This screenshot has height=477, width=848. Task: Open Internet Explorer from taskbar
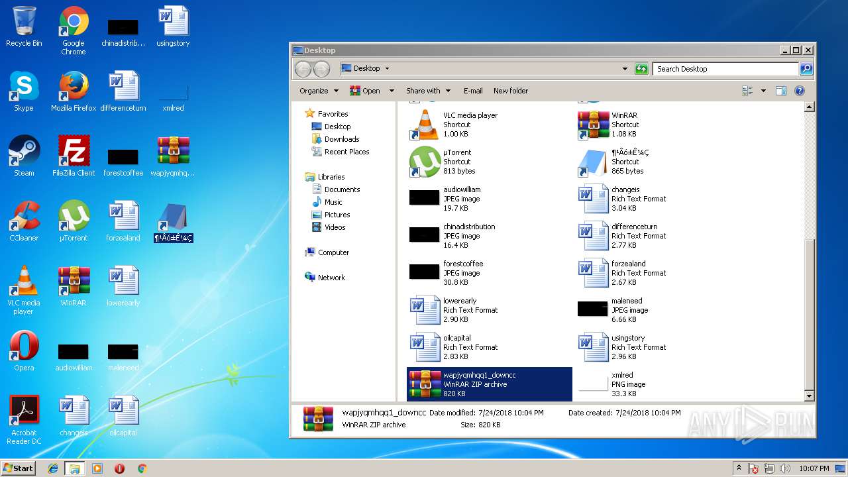point(53,468)
